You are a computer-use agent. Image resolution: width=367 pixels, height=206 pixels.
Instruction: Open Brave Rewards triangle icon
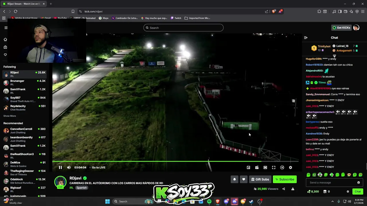tap(280, 11)
